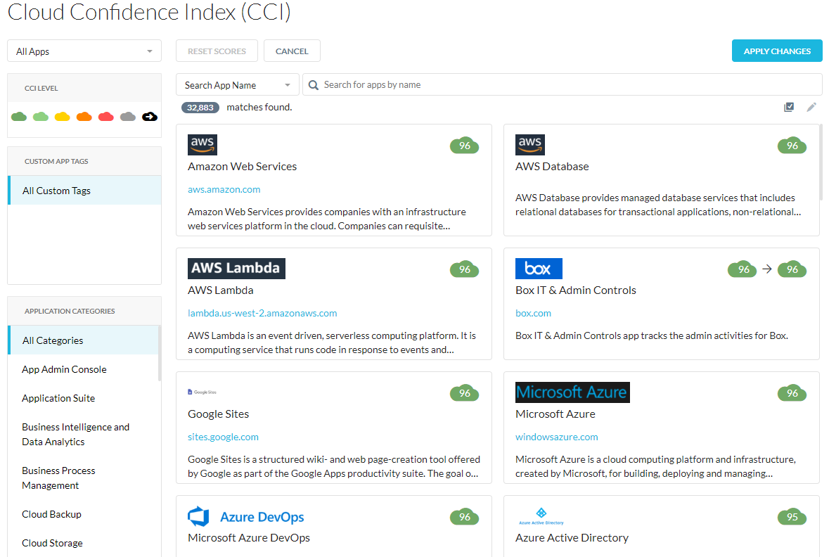This screenshot has height=557, width=829.
Task: Open aws.amazon.com link
Action: pos(224,189)
